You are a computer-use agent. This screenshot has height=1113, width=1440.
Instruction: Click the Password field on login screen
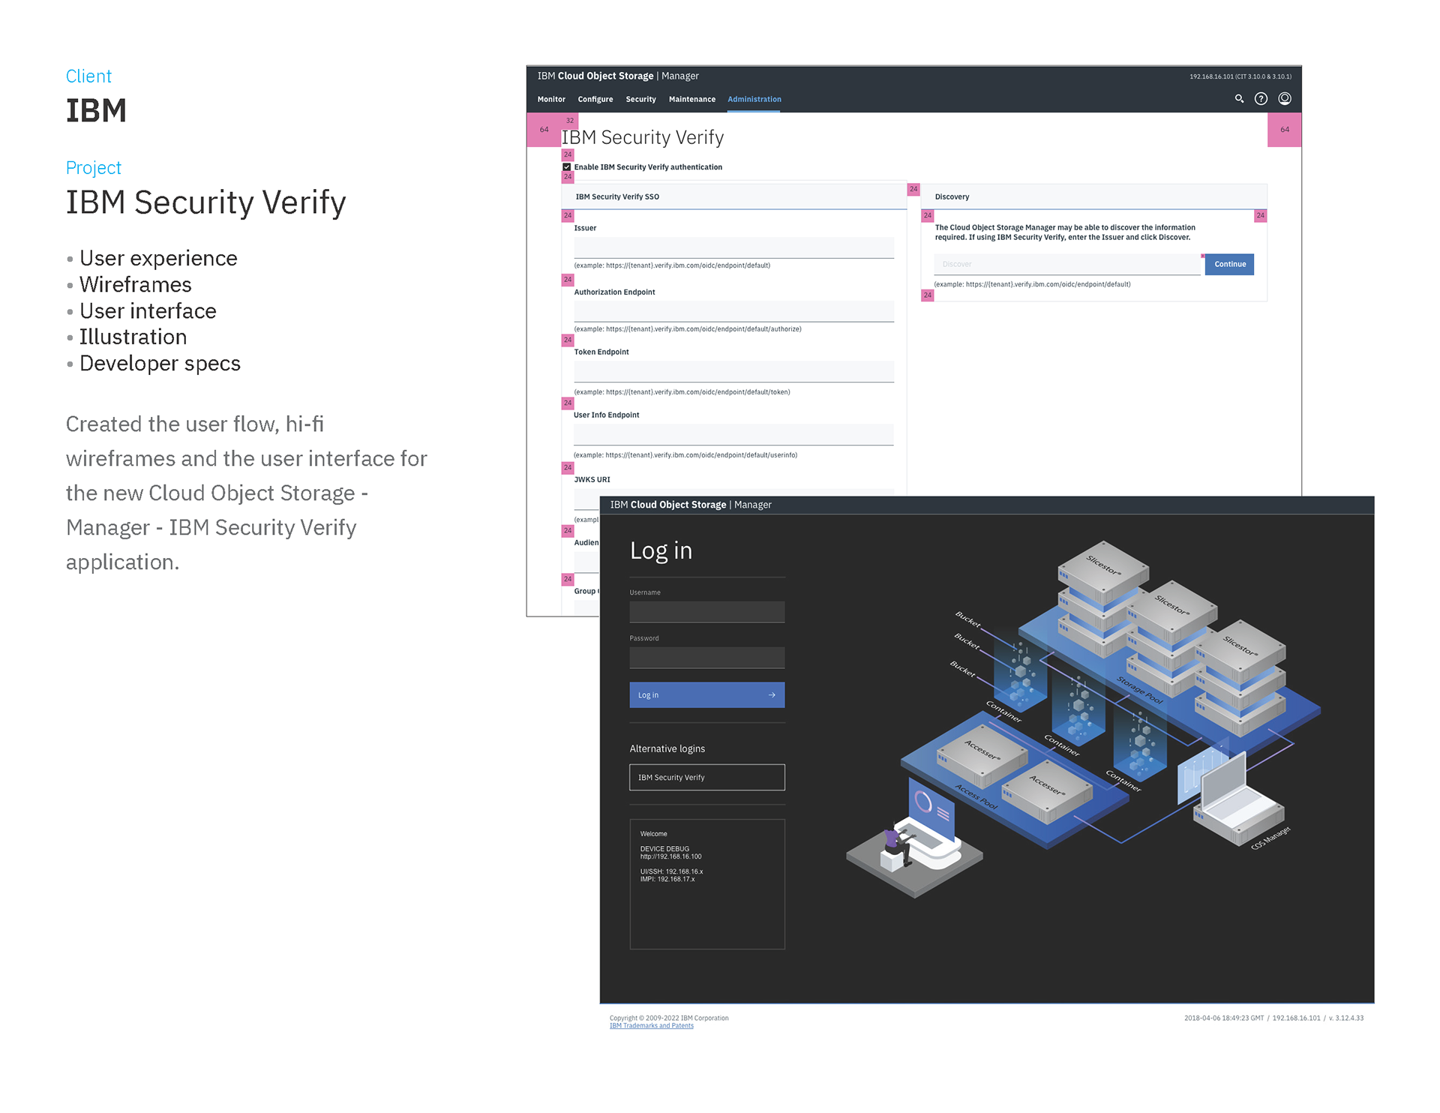coord(707,658)
